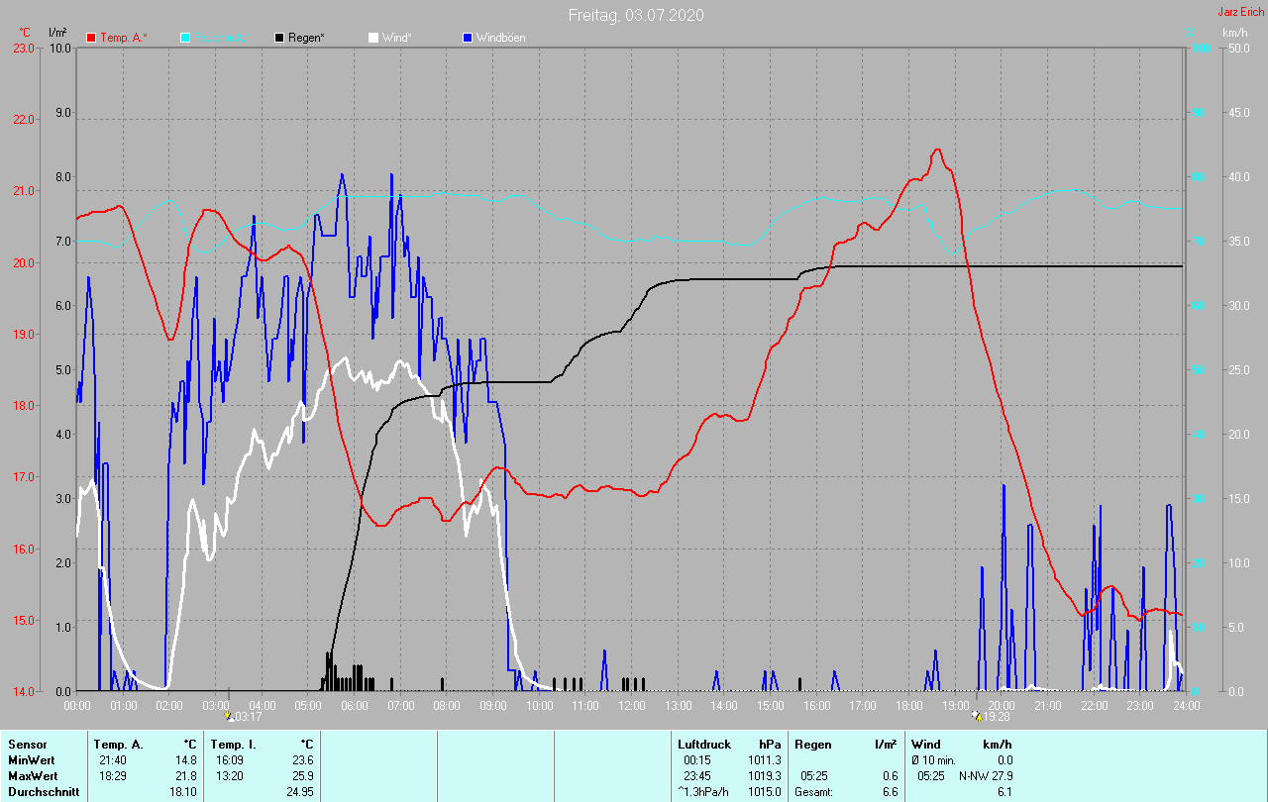Click the 12:00 time axis label

click(x=631, y=706)
